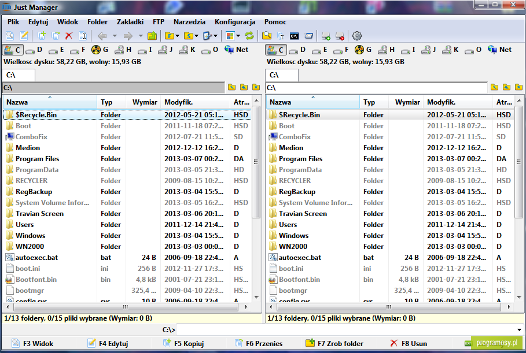526x353 pixels.
Task: Click the F8 Usun button
Action: [409, 344]
